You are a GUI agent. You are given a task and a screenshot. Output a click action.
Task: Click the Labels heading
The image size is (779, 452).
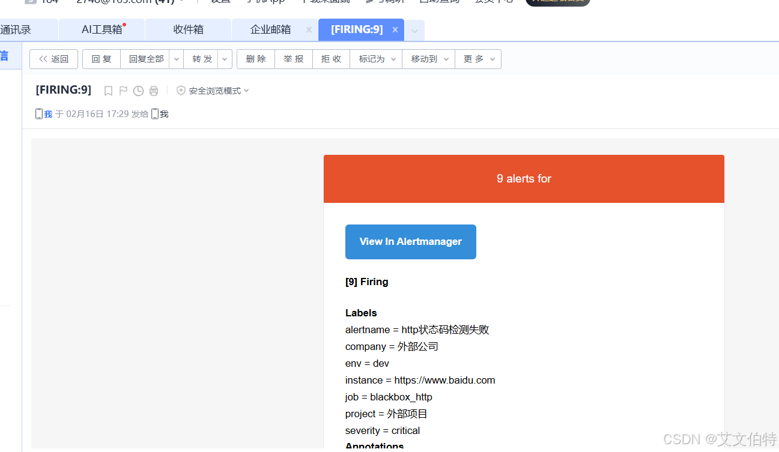tap(361, 313)
